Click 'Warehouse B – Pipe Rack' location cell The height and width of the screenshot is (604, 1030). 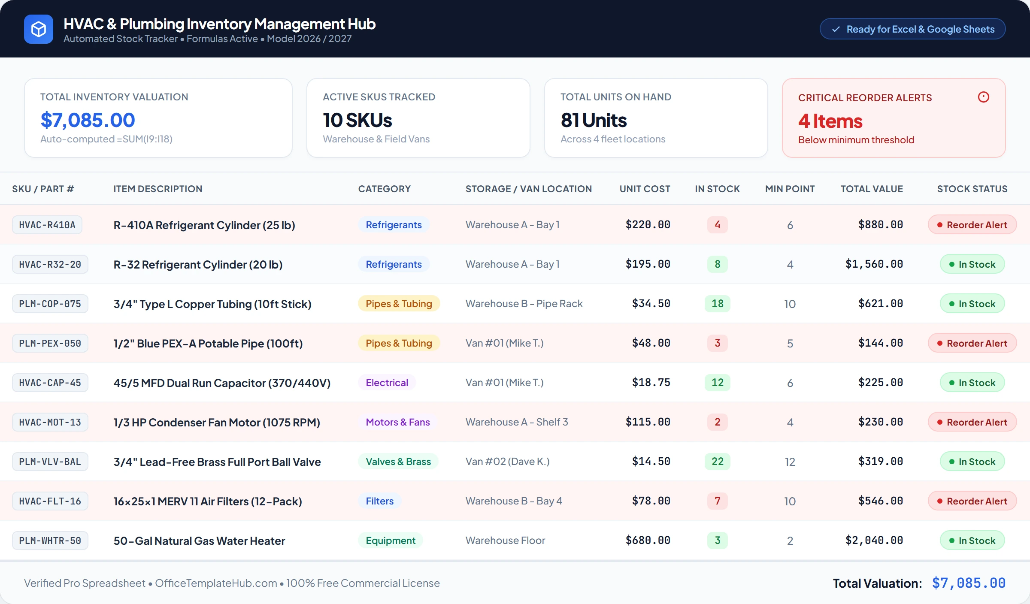pos(524,304)
